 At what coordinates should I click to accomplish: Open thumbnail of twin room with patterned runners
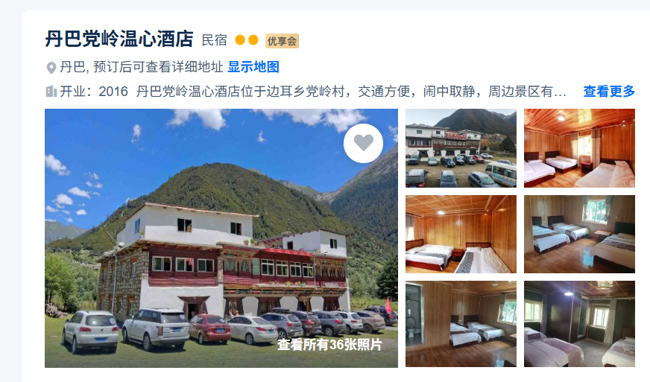461,234
